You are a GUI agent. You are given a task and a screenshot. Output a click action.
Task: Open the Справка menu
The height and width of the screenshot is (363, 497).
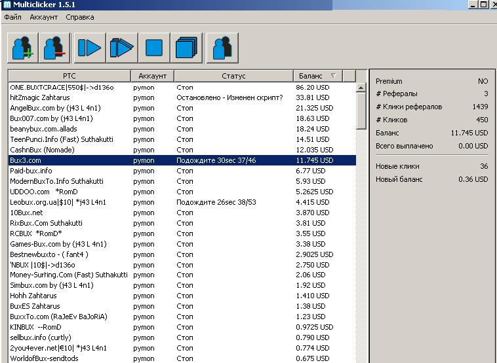(x=80, y=17)
